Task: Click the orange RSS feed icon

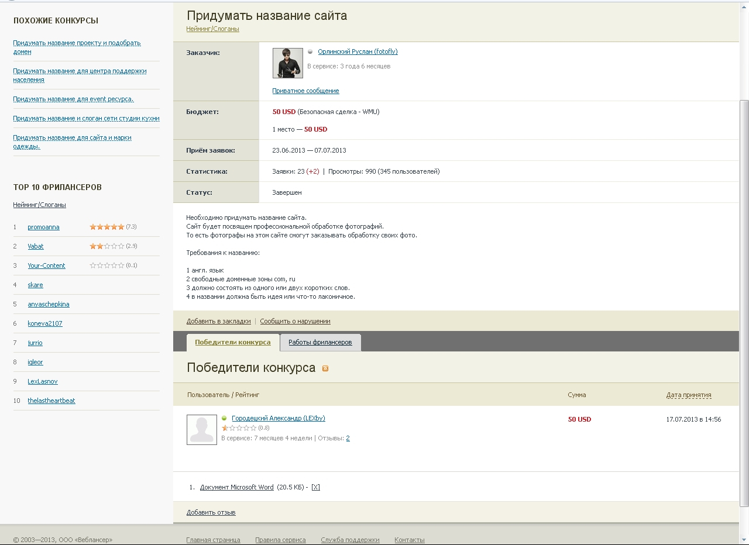Action: point(325,368)
